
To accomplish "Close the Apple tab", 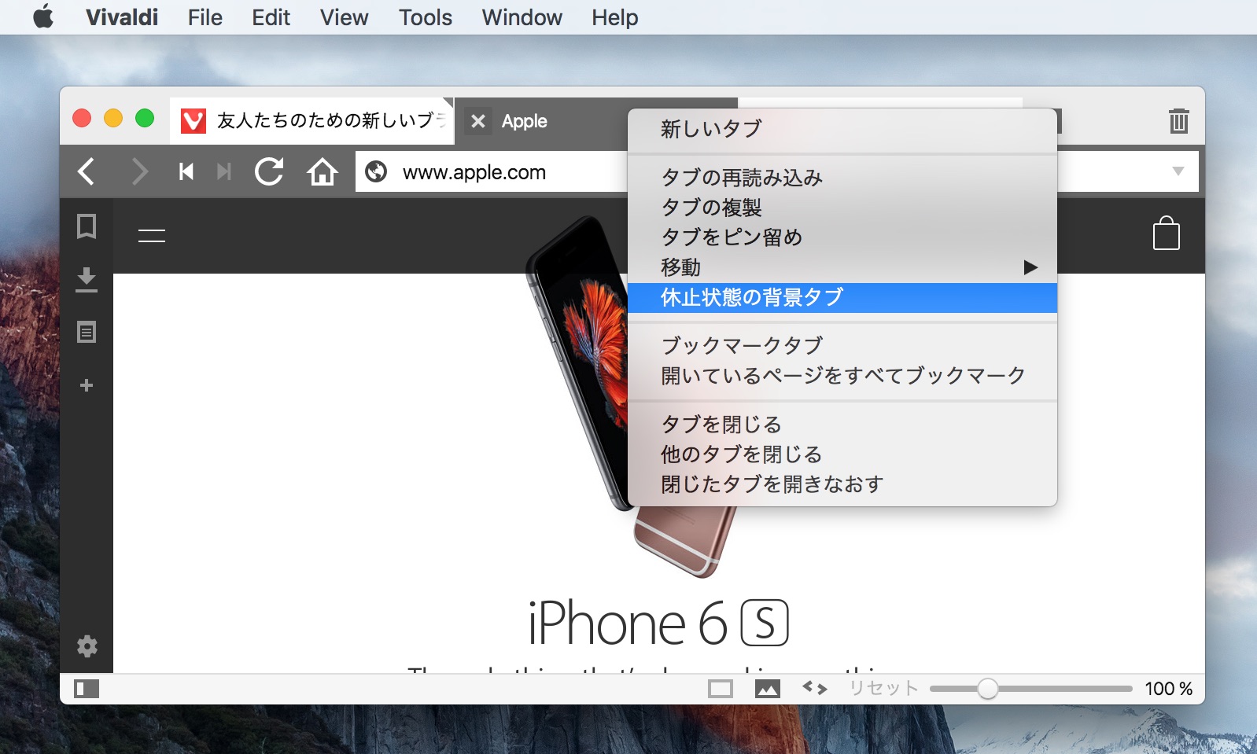I will pos(477,121).
